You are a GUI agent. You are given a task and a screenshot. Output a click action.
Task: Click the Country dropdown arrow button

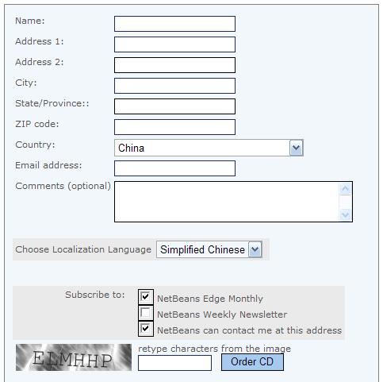pyautogui.click(x=296, y=148)
